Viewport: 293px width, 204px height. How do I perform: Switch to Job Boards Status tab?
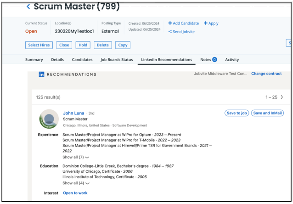[117, 60]
